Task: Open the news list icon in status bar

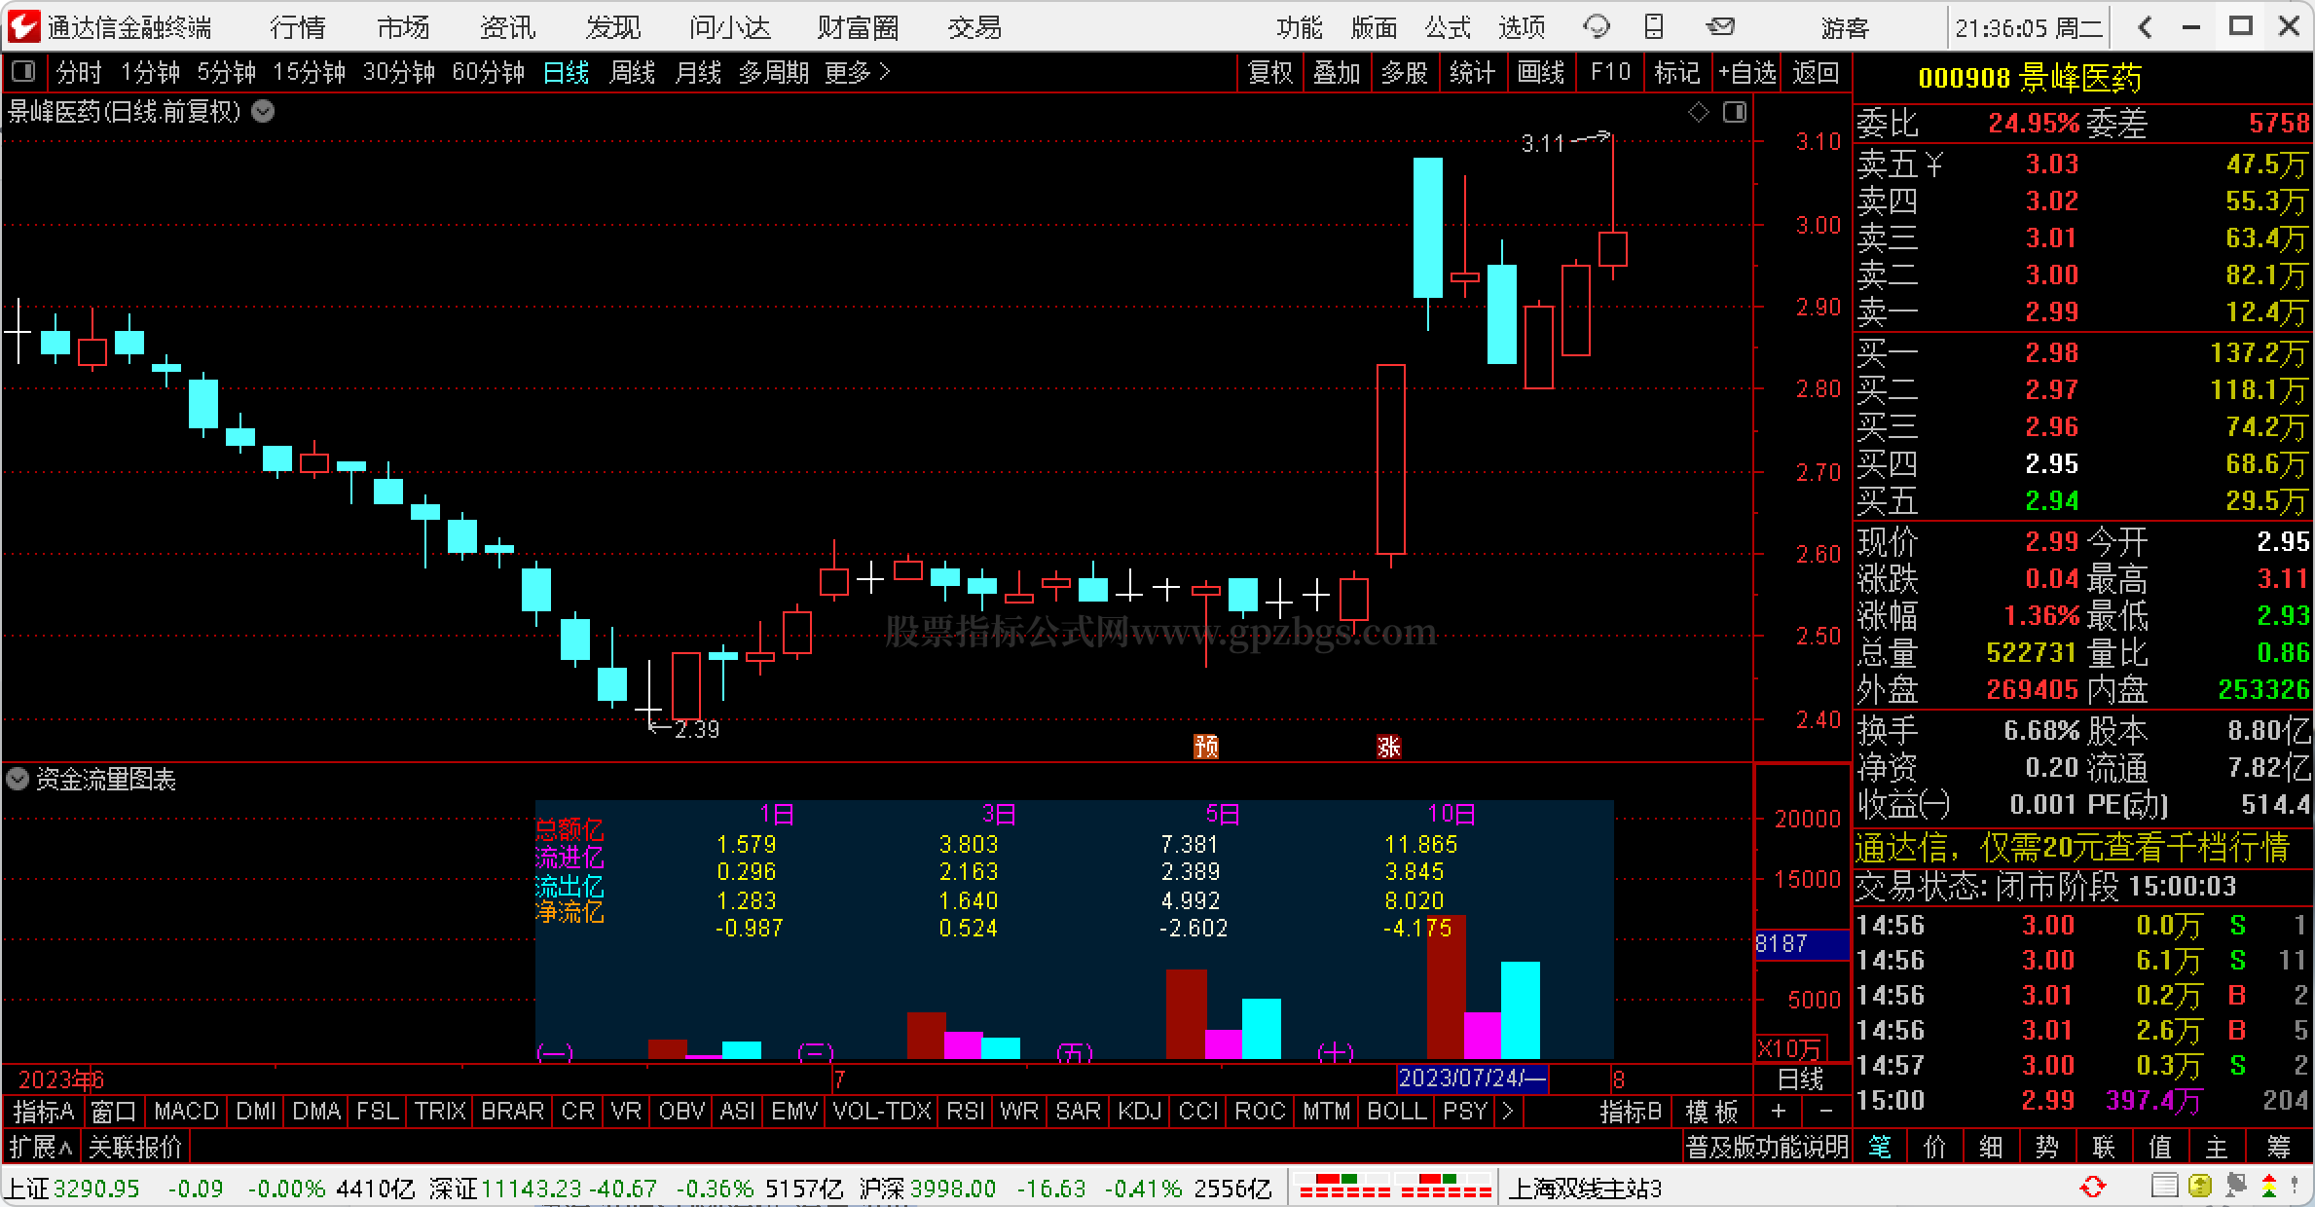Action: click(2164, 1187)
